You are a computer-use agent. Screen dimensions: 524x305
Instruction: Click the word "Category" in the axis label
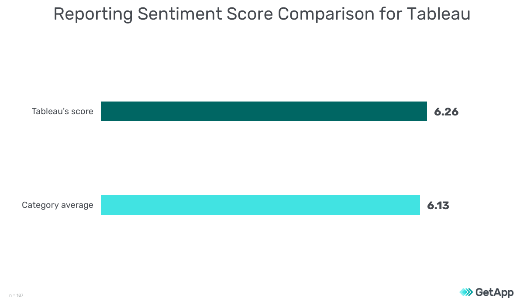coord(39,205)
